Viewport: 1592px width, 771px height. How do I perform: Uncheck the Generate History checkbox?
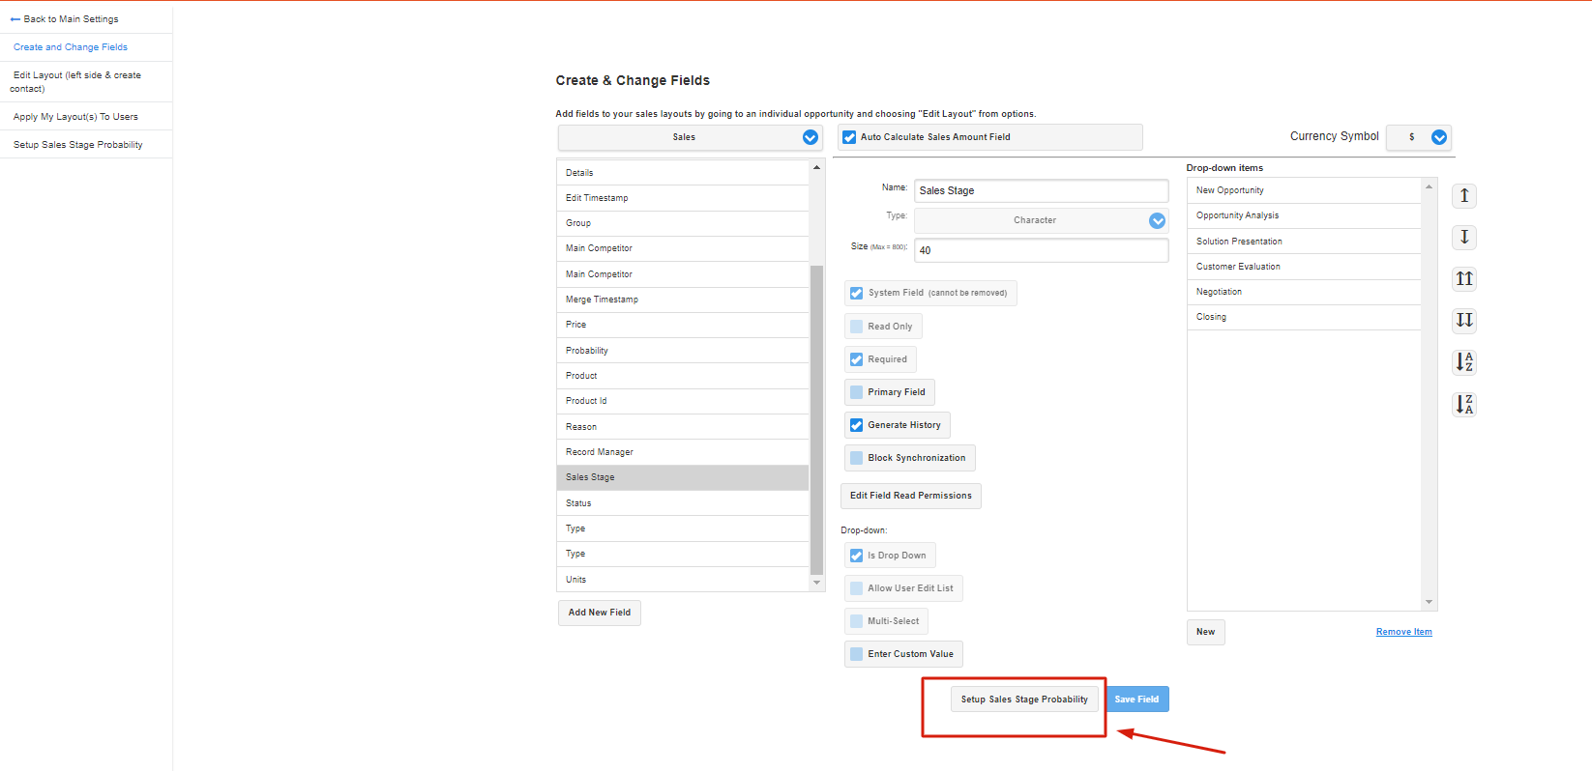pyautogui.click(x=856, y=425)
